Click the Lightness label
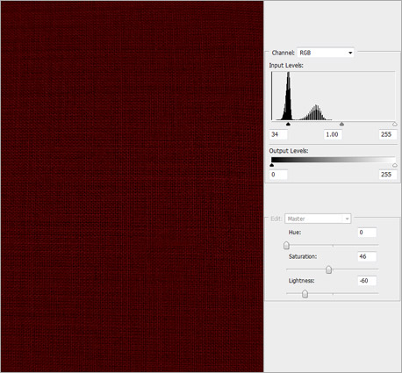Viewport: 402px width, 373px height. tap(301, 281)
